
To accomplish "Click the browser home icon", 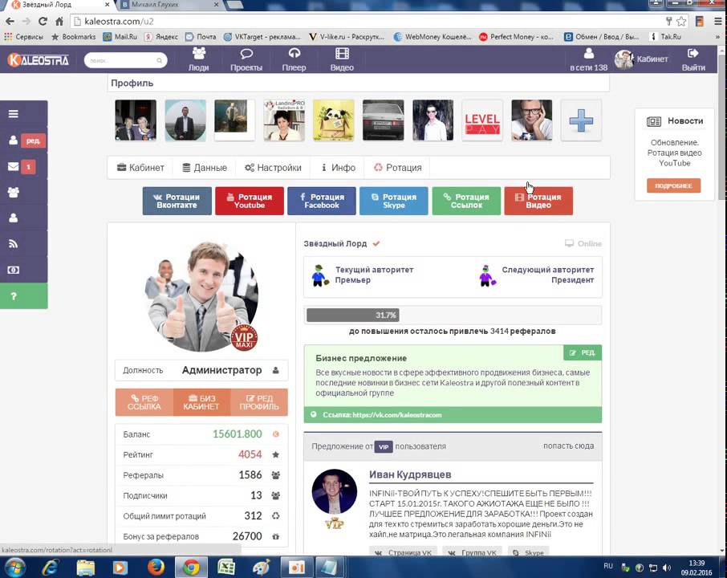I will (x=59, y=22).
